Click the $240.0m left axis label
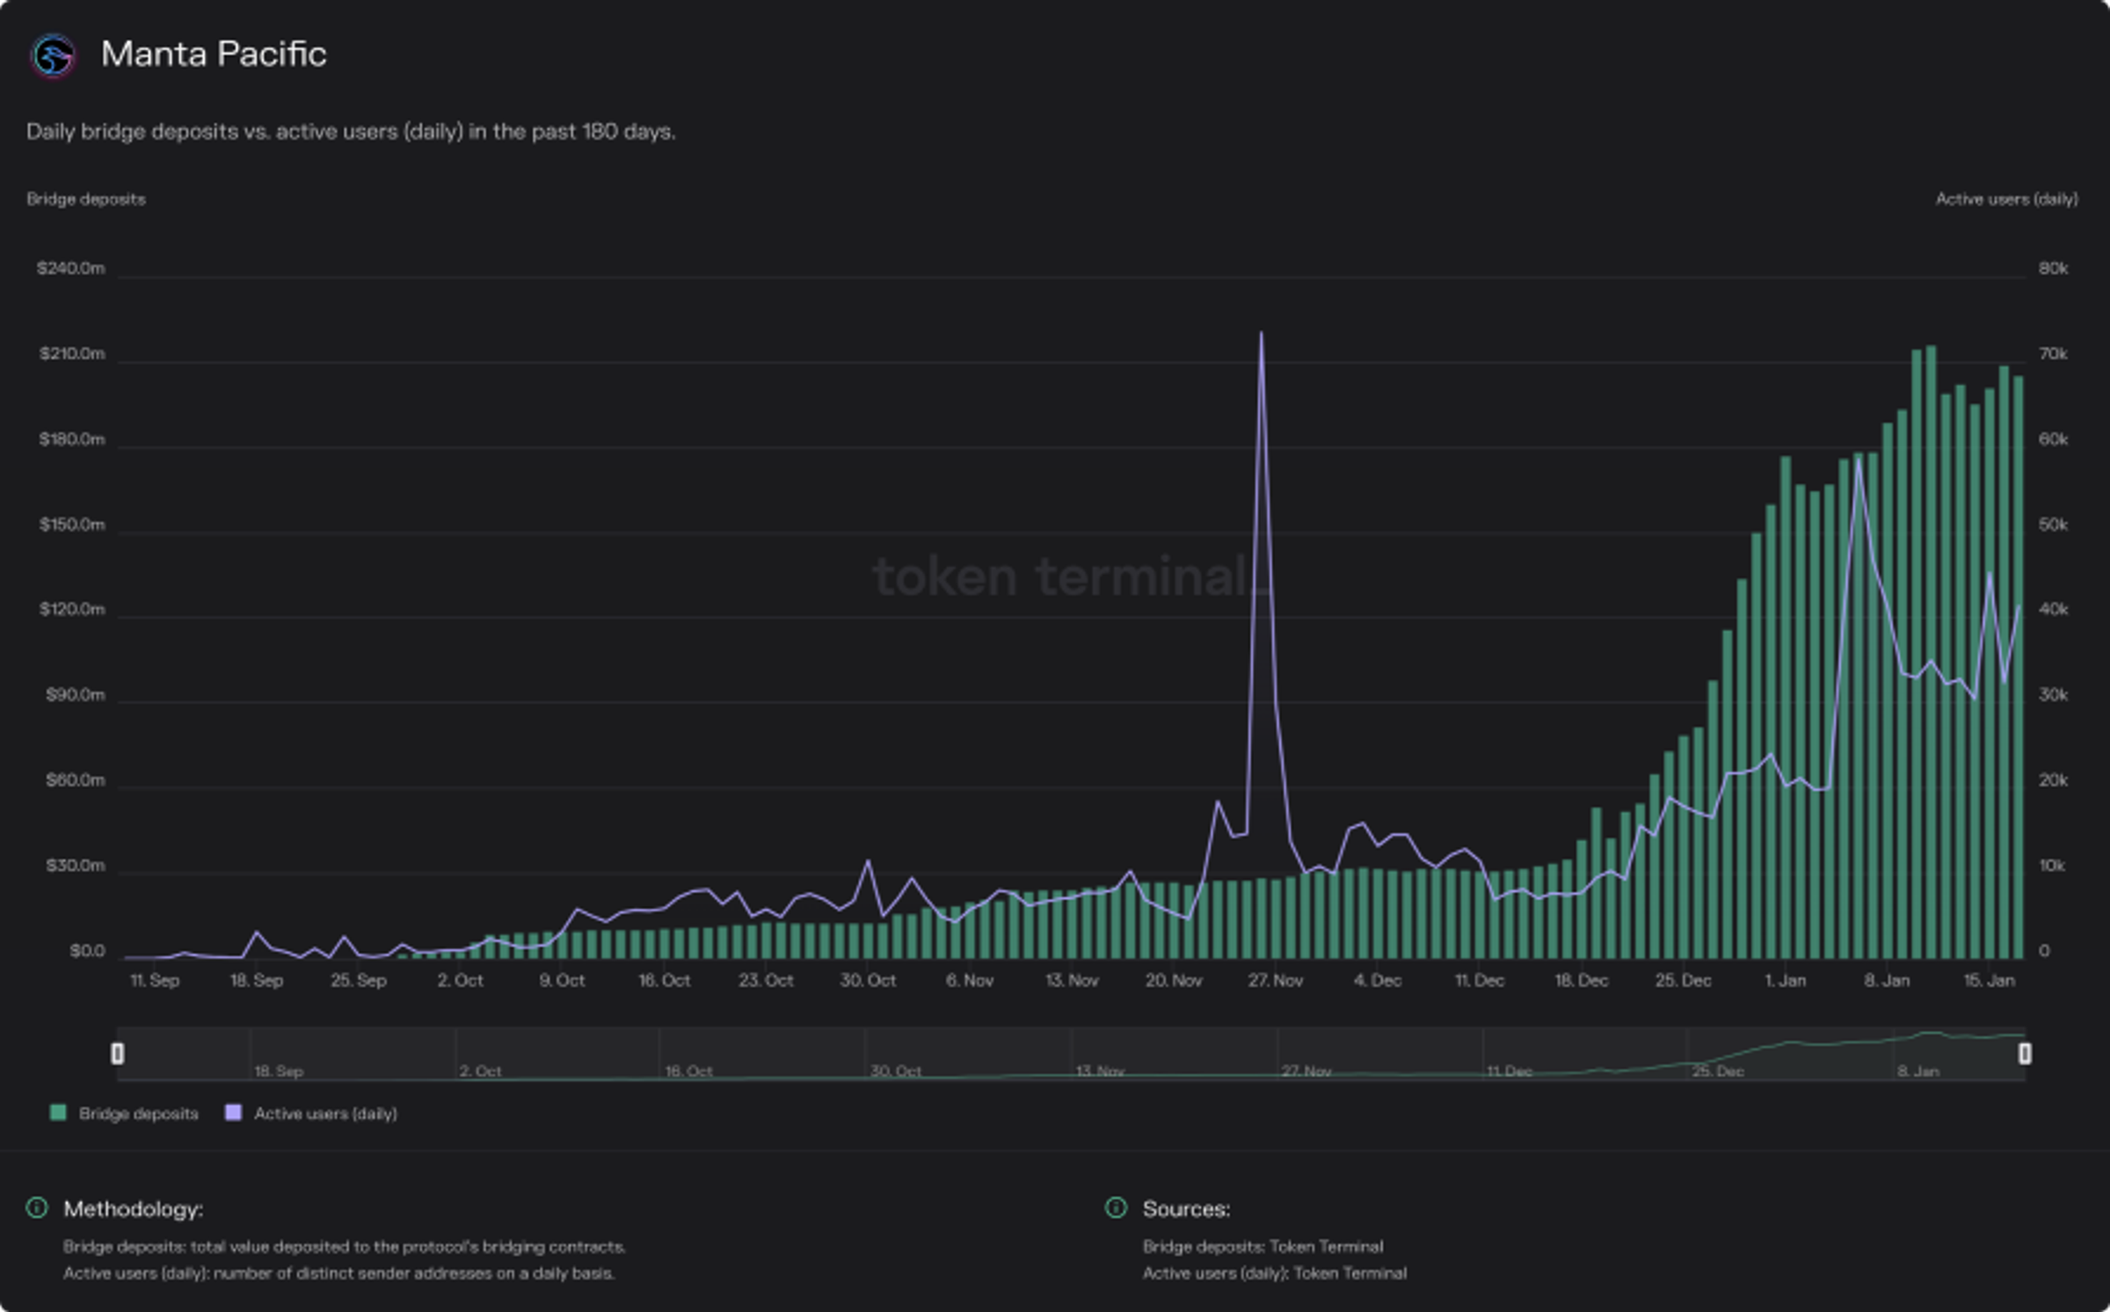The height and width of the screenshot is (1312, 2110). click(70, 268)
